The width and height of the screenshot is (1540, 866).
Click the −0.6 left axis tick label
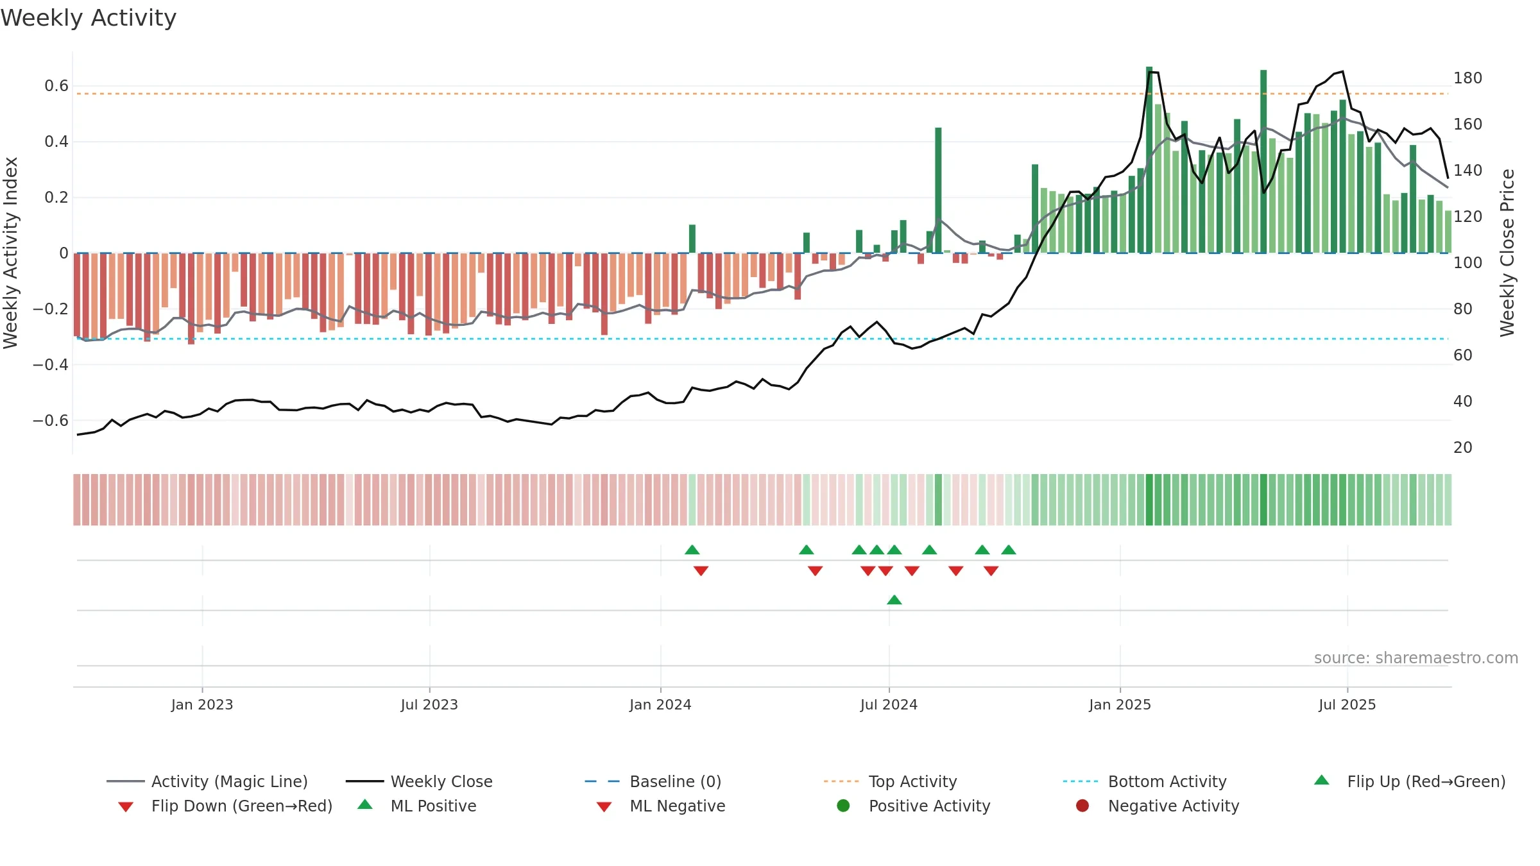coord(51,420)
